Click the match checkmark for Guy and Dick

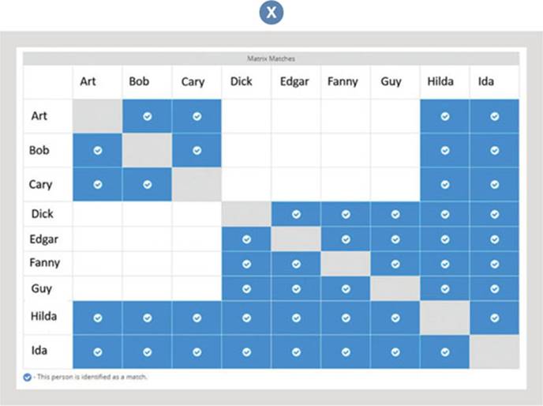[246, 289]
